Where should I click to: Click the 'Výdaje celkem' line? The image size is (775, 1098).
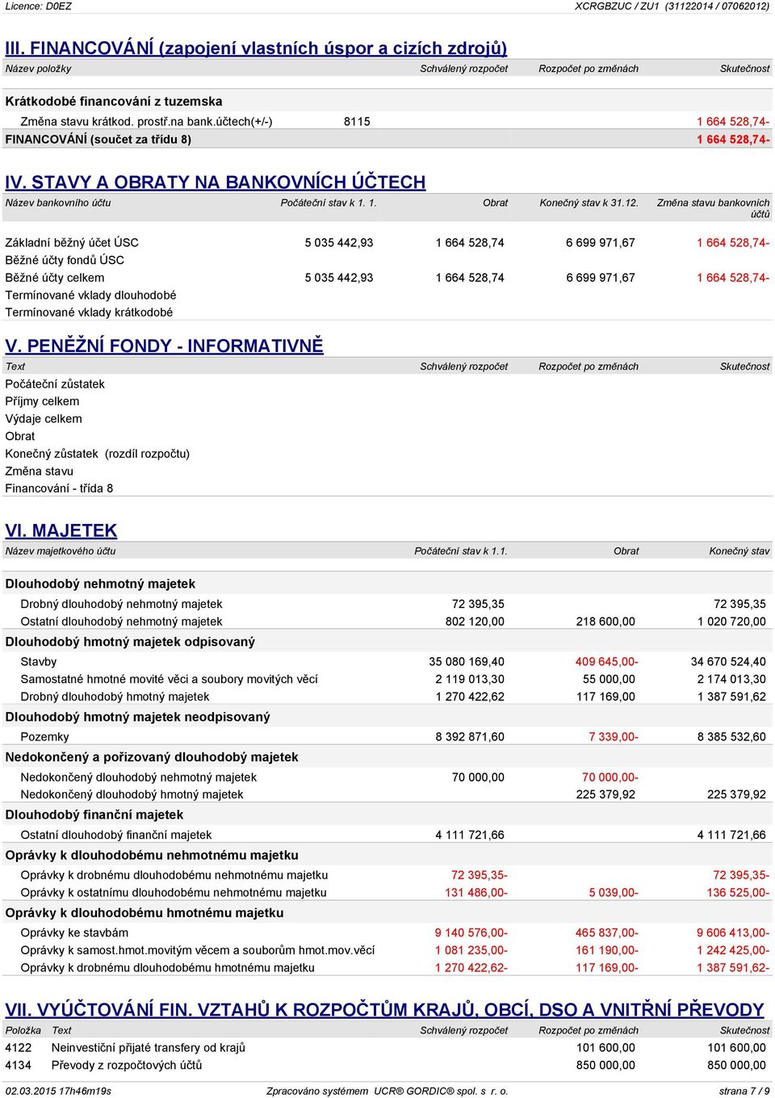[44, 419]
